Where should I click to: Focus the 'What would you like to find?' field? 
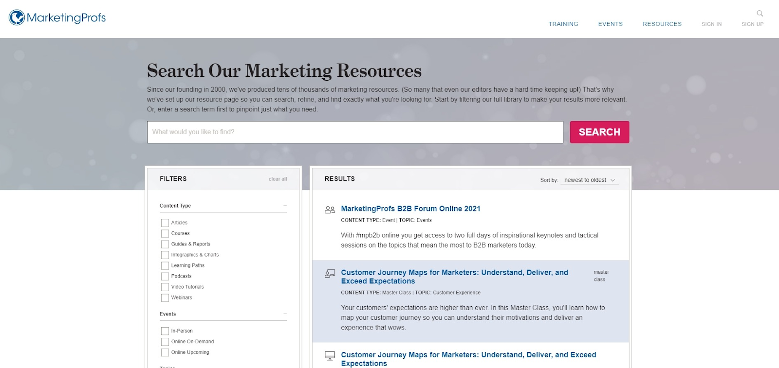click(x=355, y=132)
